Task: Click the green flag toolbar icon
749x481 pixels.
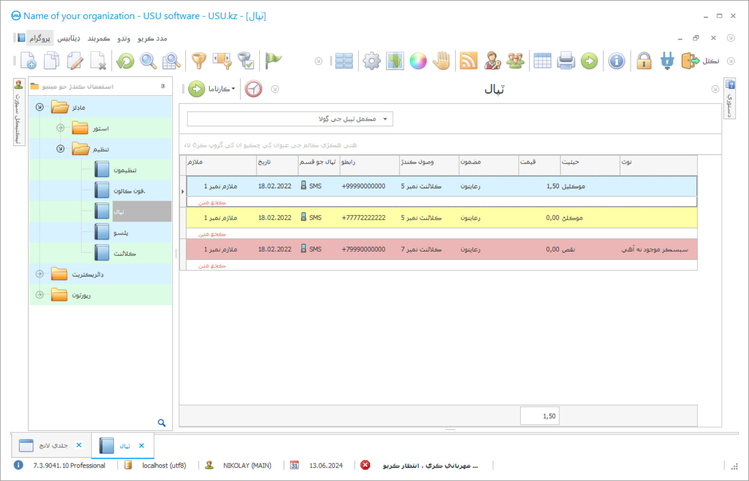Action: pyautogui.click(x=273, y=61)
